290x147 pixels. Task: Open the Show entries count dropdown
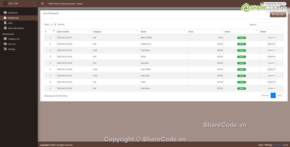[53, 24]
